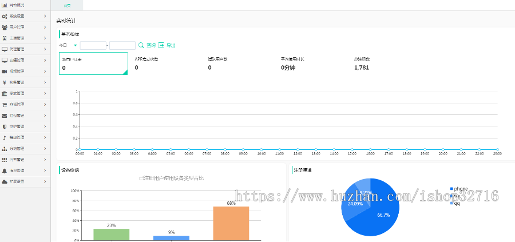515x242 pixels.
Task: Click the monitor icon beside 代理管理
Action: tap(5, 49)
